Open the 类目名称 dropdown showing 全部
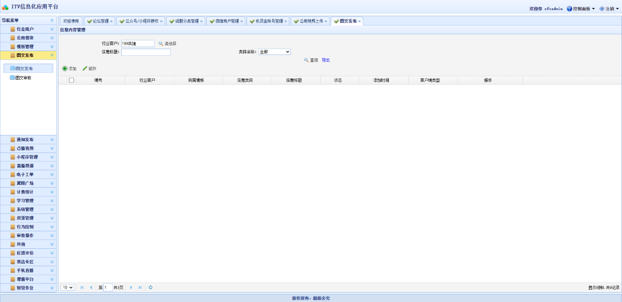This screenshot has width=622, height=302. (274, 52)
